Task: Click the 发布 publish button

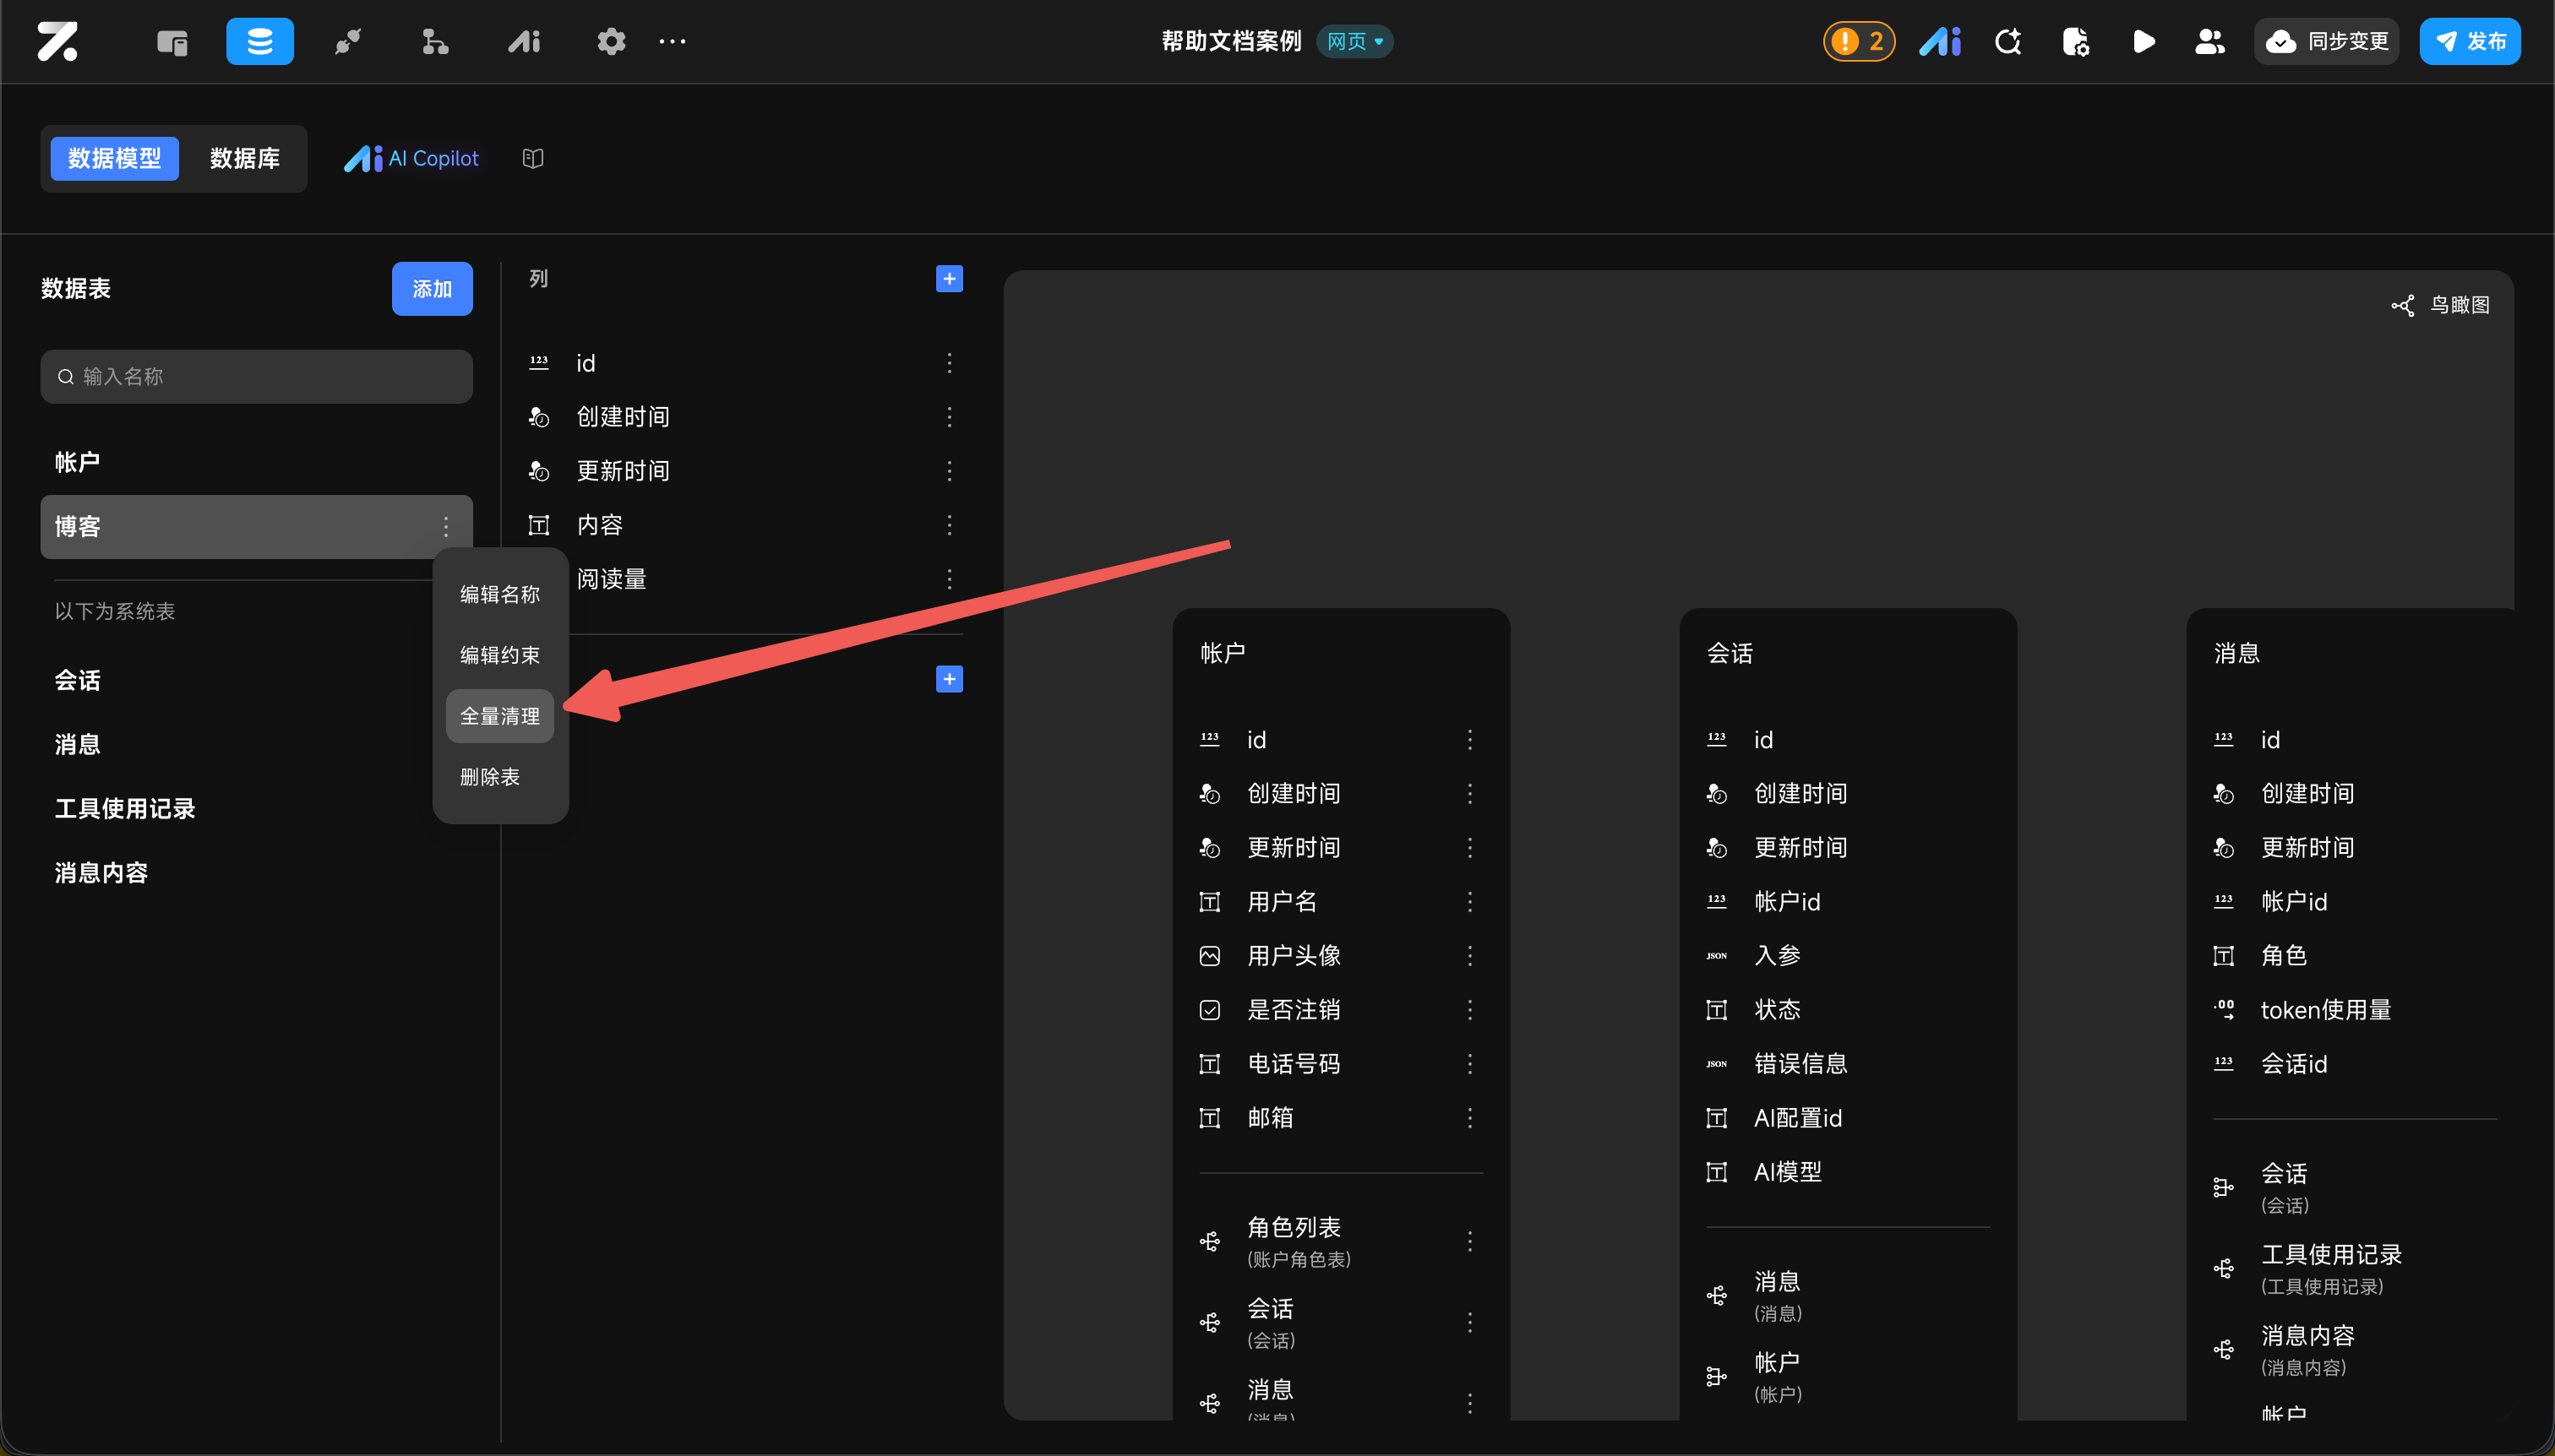Action: (x=2469, y=41)
